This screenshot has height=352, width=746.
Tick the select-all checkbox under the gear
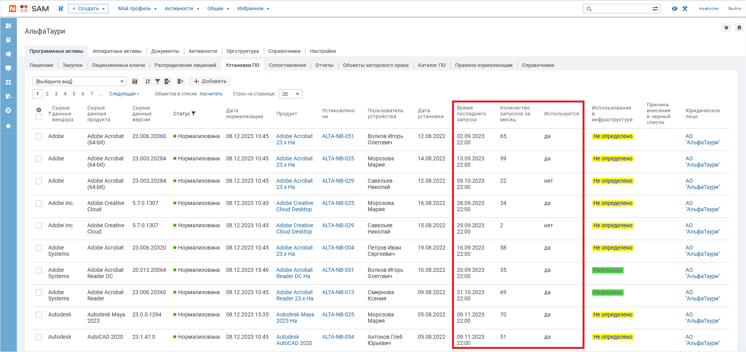point(39,117)
